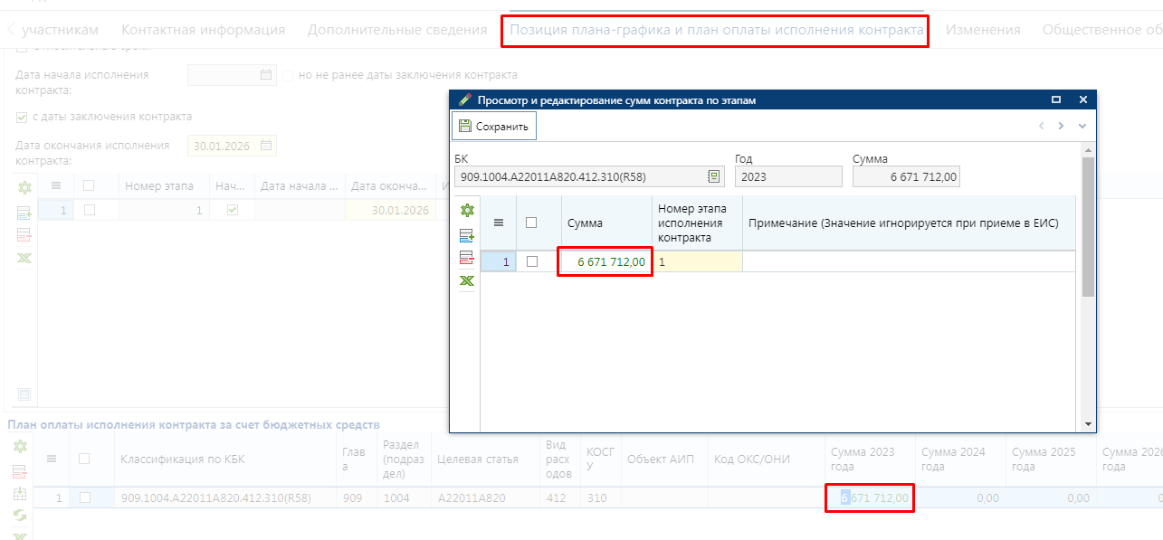The width and height of the screenshot is (1163, 540).
Task: Toggle the 'с даты заключения контракта' checkbox
Action: click(x=22, y=117)
